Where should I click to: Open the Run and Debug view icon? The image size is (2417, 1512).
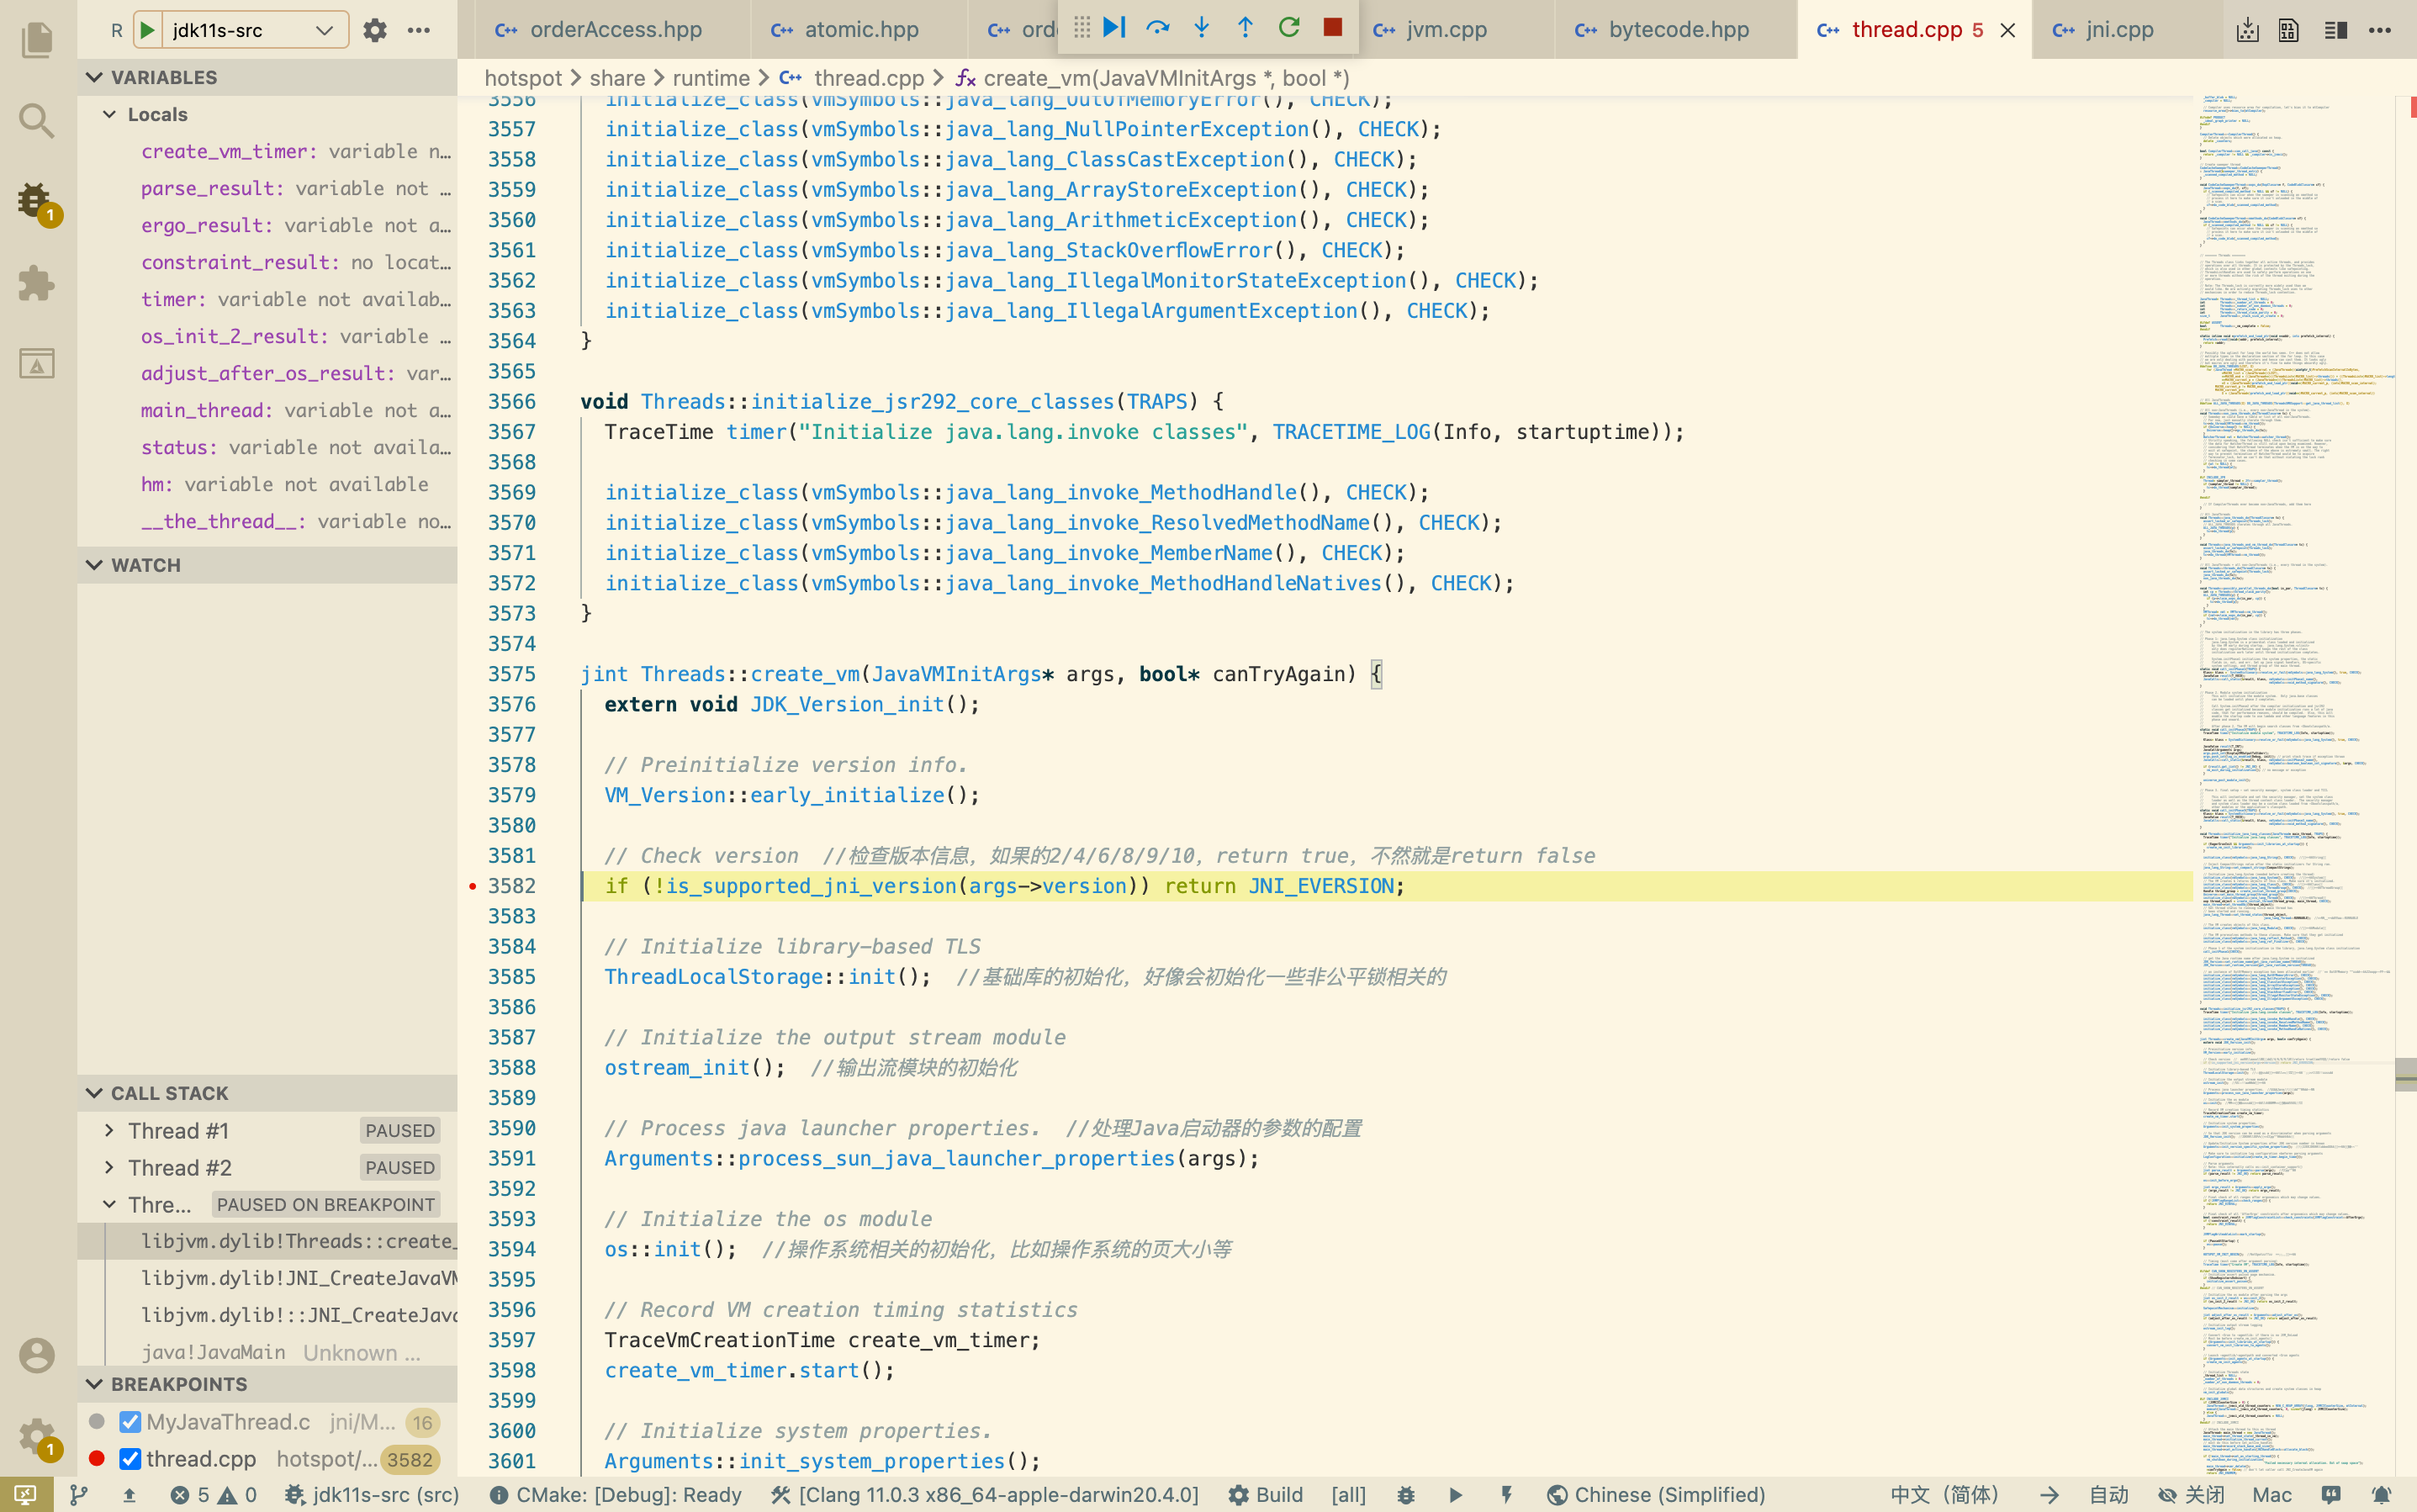click(37, 203)
